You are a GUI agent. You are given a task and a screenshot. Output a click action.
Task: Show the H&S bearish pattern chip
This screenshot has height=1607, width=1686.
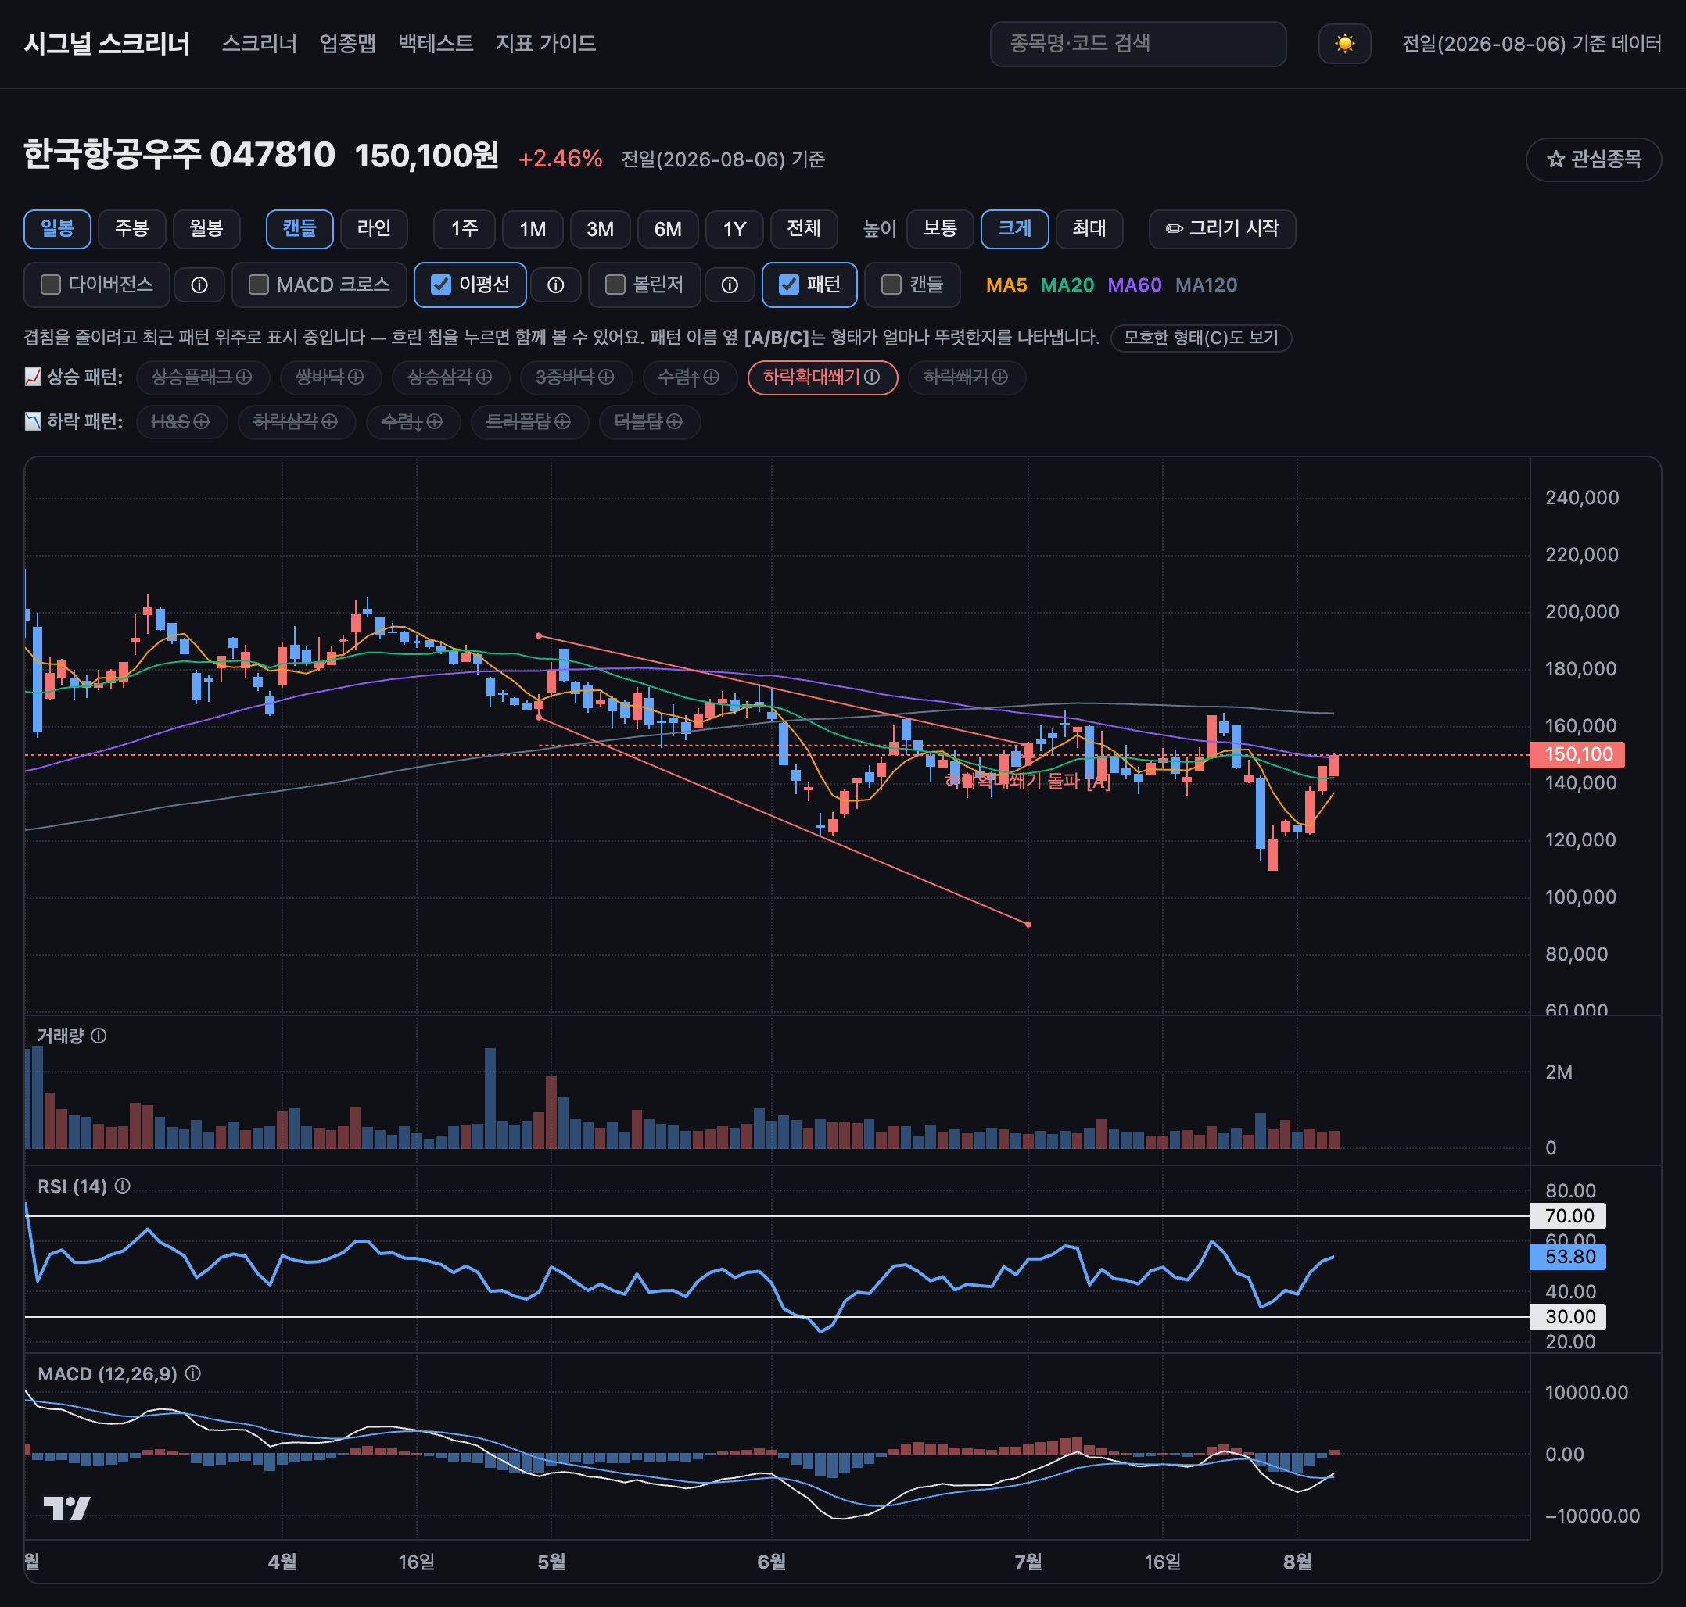pos(181,421)
